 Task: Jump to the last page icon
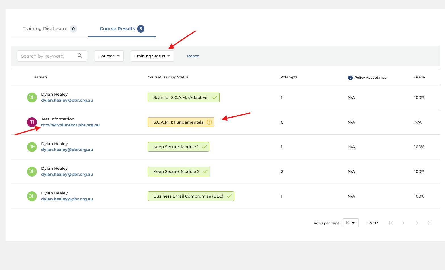pyautogui.click(x=430, y=223)
